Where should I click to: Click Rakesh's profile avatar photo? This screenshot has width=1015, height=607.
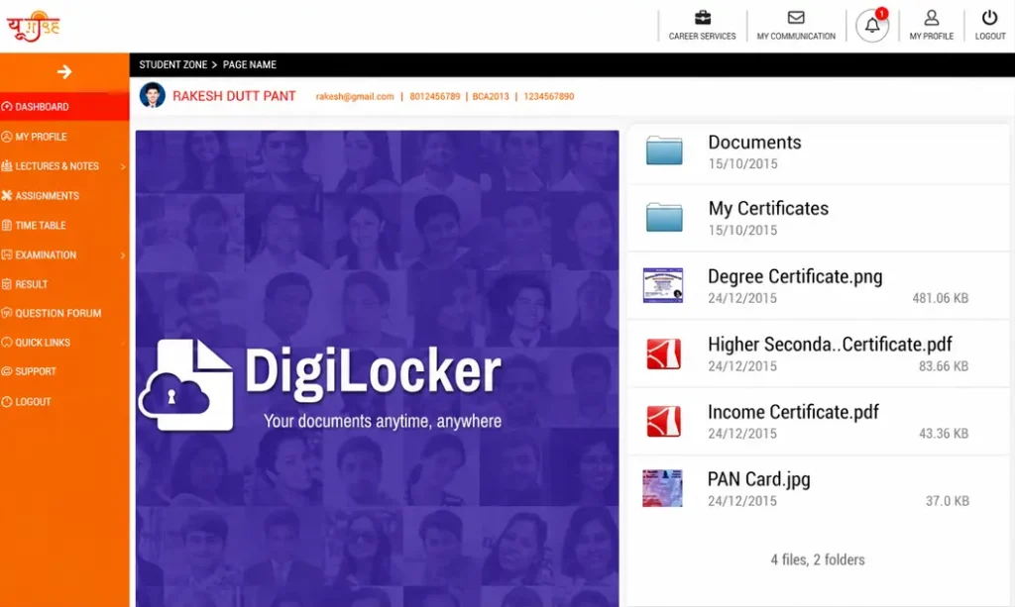(x=152, y=95)
